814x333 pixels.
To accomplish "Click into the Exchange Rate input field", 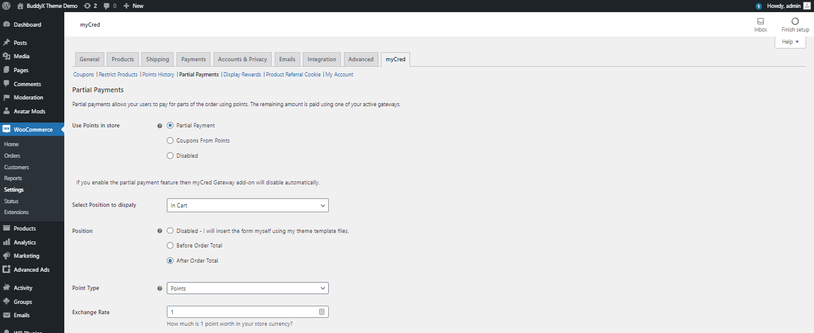I will pos(247,312).
